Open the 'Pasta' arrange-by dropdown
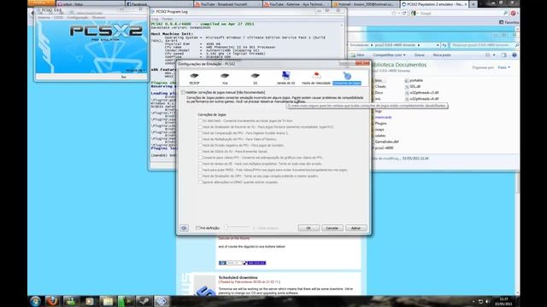Image resolution: width=547 pixels, height=307 pixels. (503, 67)
